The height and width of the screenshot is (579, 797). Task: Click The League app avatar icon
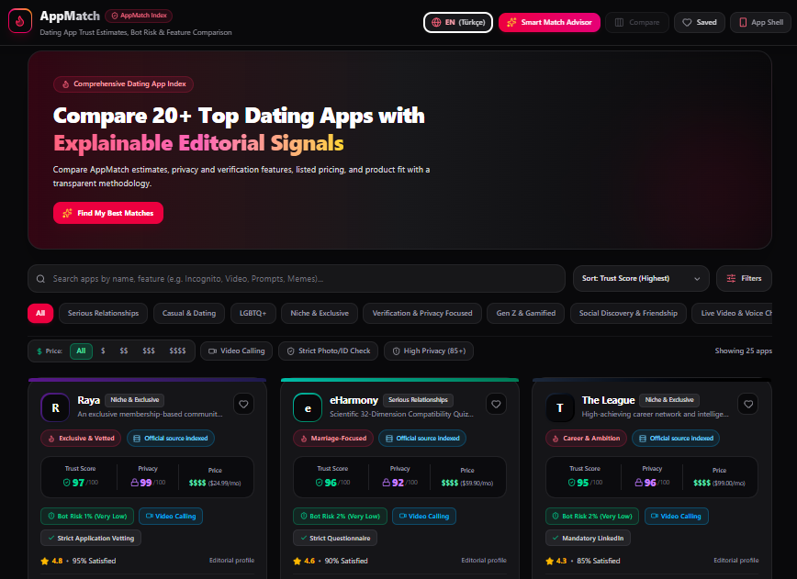pyautogui.click(x=559, y=407)
